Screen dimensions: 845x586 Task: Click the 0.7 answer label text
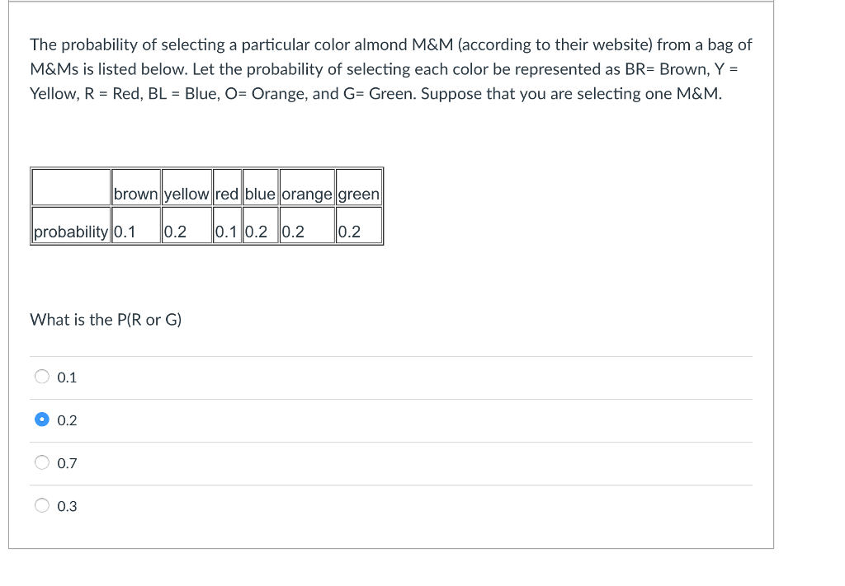coord(68,462)
